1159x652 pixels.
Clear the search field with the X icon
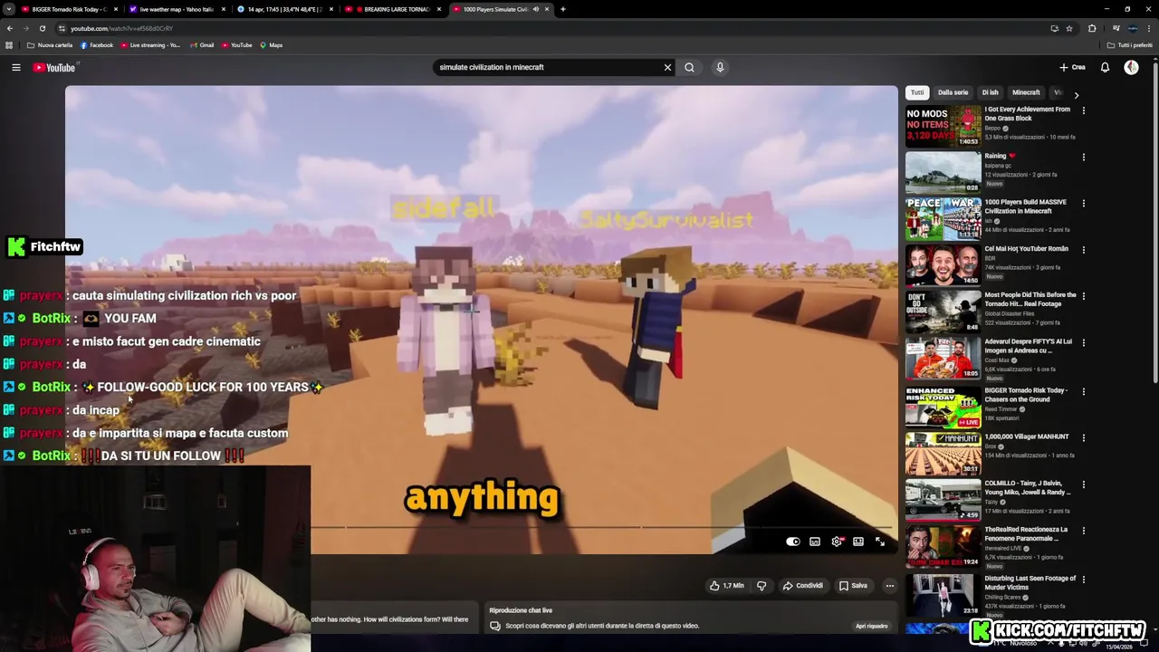pyautogui.click(x=667, y=67)
